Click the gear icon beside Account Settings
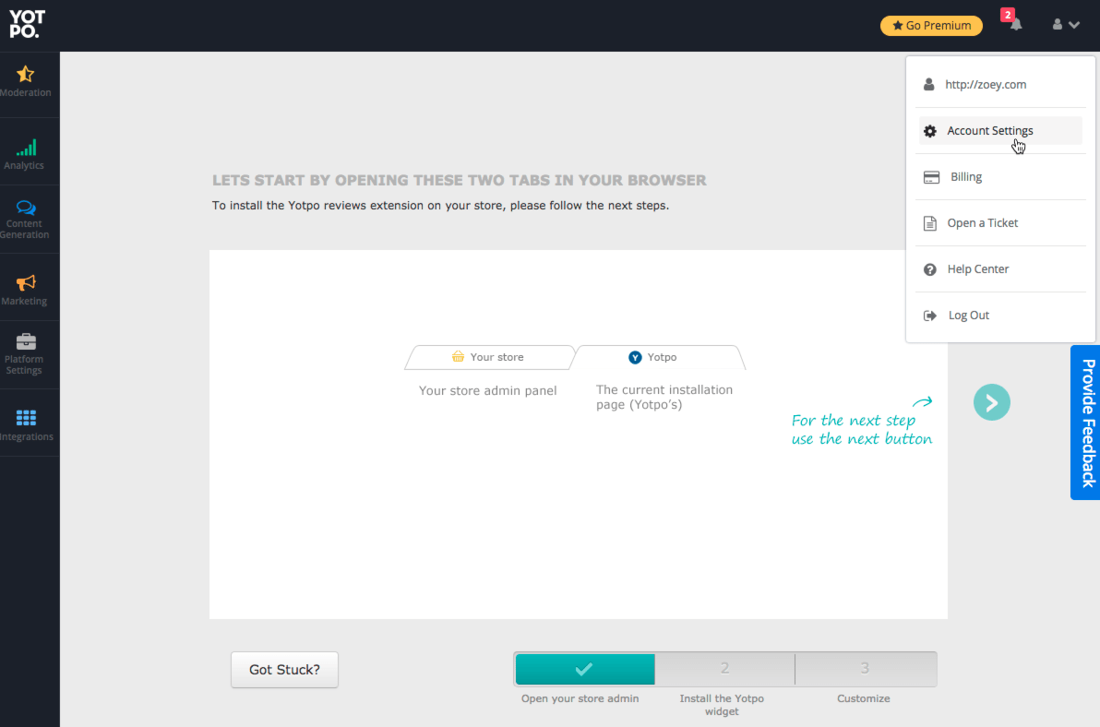 click(x=930, y=131)
